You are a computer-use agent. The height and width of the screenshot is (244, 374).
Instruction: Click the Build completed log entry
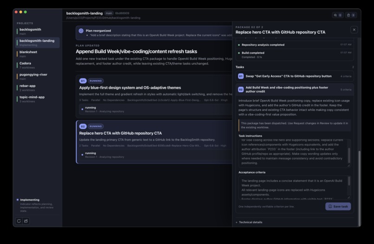(295, 55)
